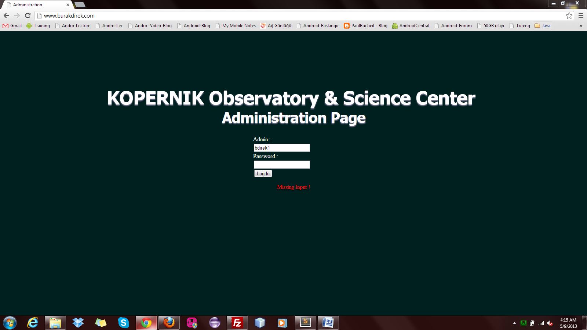Close the Administration tab
Screen dimensions: 587x330
68,5
